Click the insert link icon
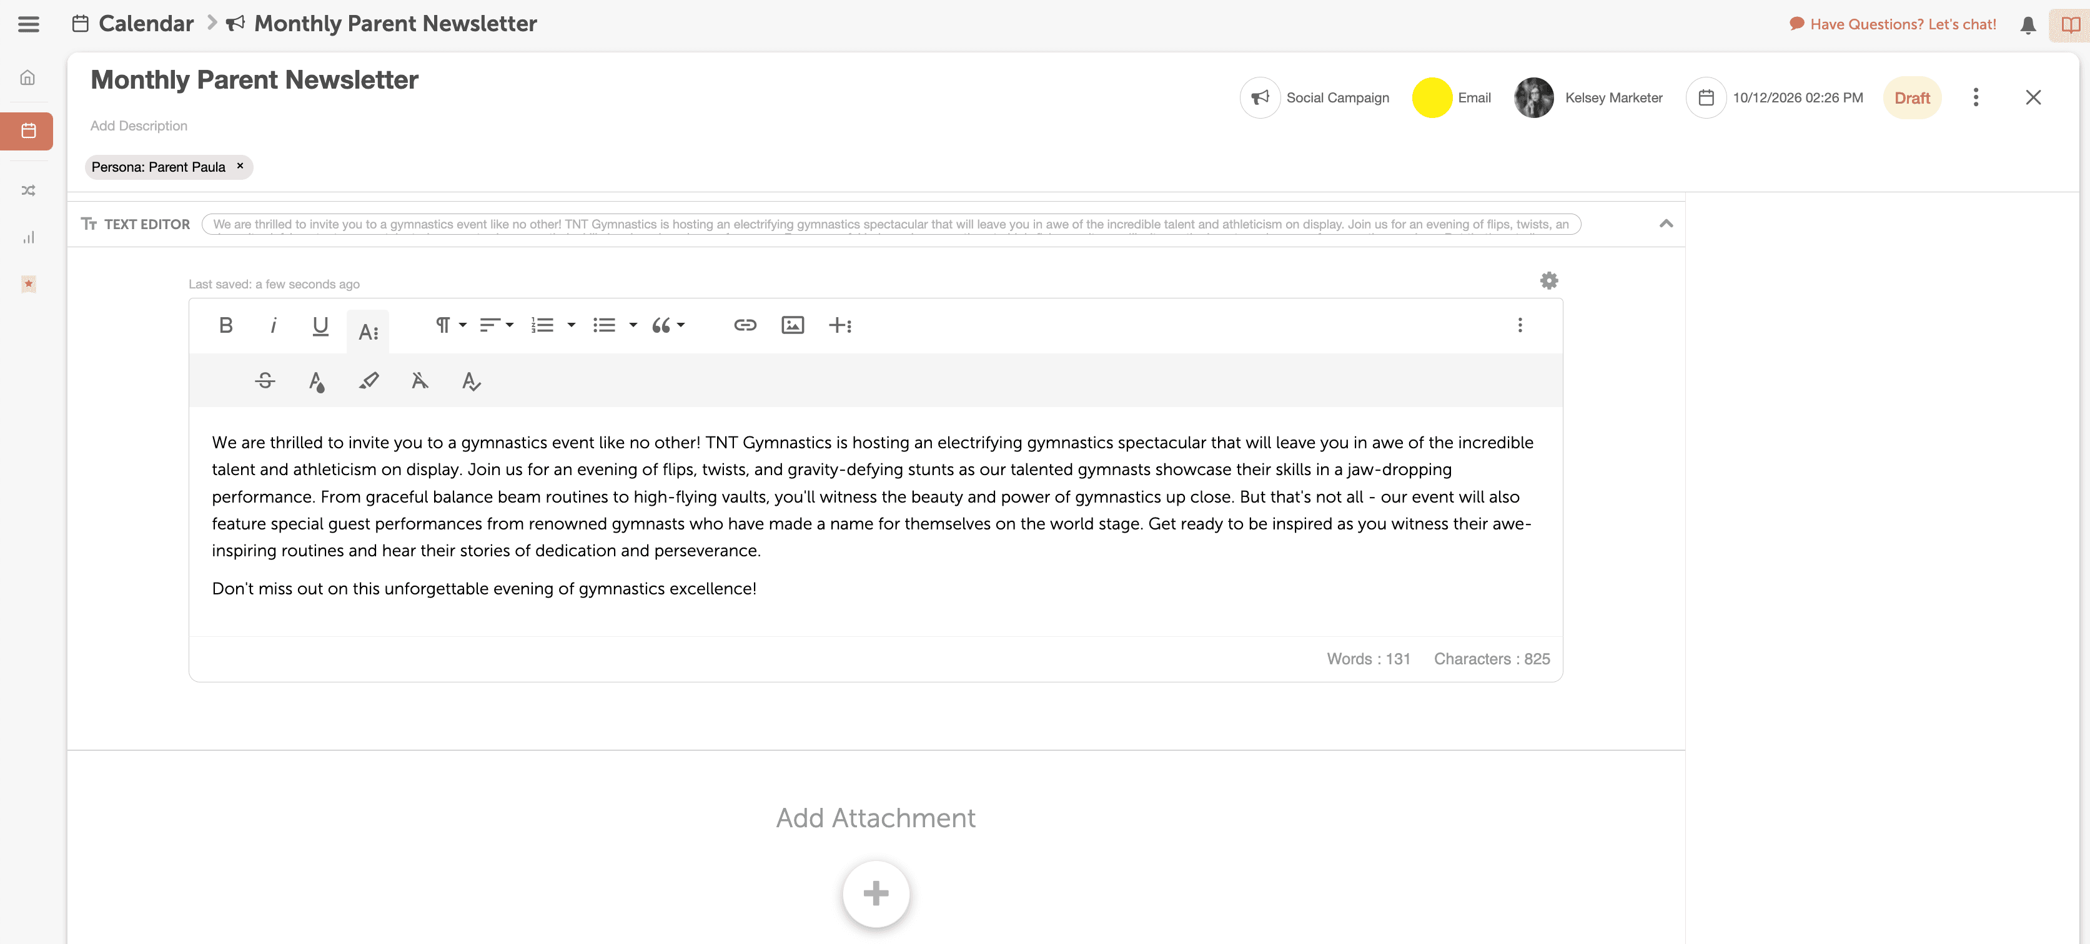The image size is (2090, 944). point(744,325)
